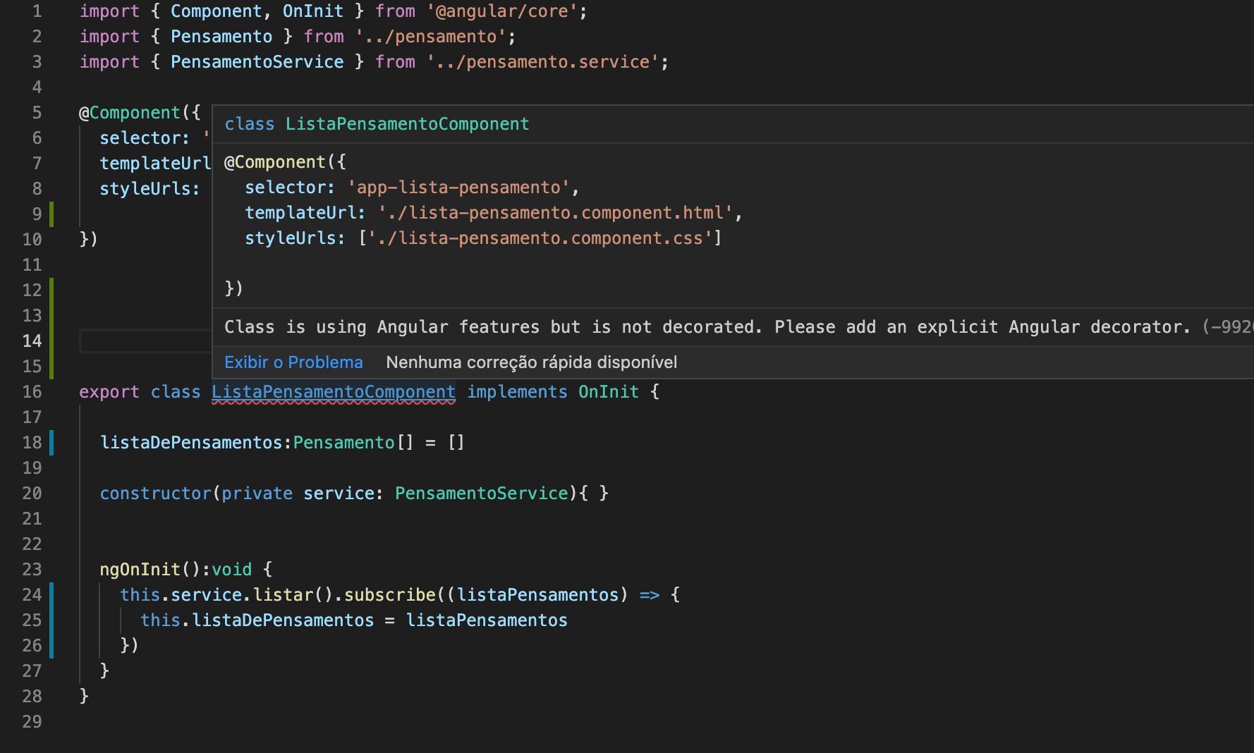
Task: Click './lista-pensamento.component.css' string in hover
Action: point(540,238)
